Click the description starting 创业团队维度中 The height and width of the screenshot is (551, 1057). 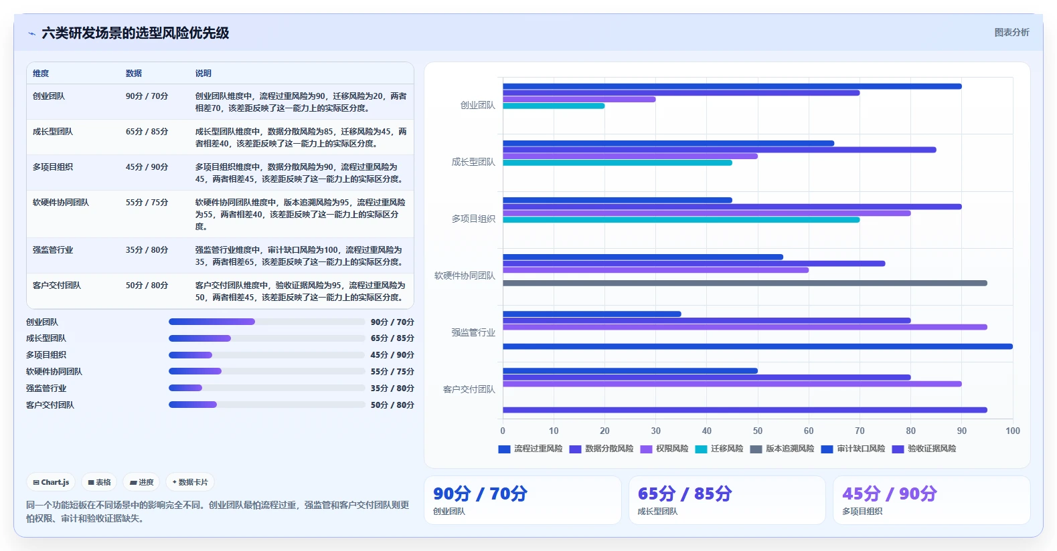coord(301,102)
